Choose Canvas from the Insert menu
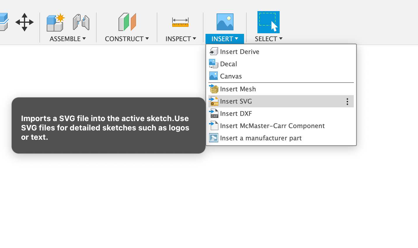The height and width of the screenshot is (248, 418). point(231,76)
